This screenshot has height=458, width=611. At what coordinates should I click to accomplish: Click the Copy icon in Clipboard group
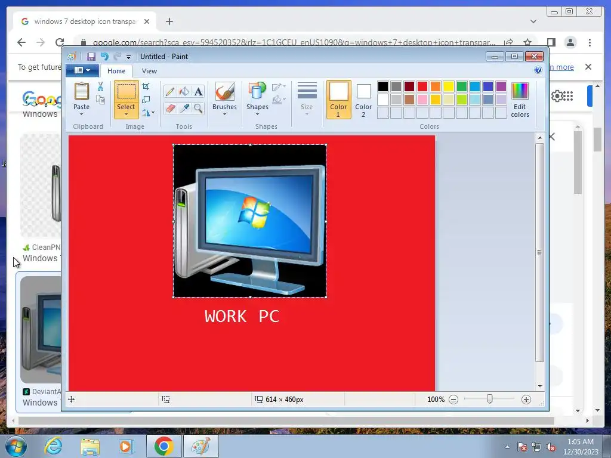point(100,100)
